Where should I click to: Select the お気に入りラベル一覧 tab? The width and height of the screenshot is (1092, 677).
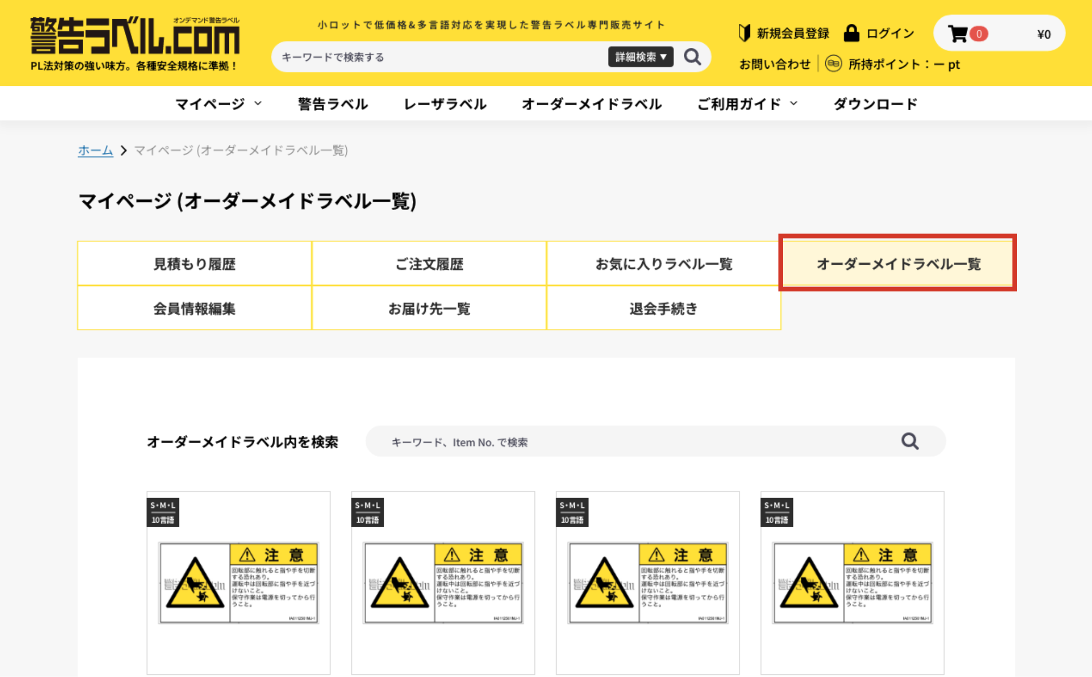pyautogui.click(x=664, y=264)
